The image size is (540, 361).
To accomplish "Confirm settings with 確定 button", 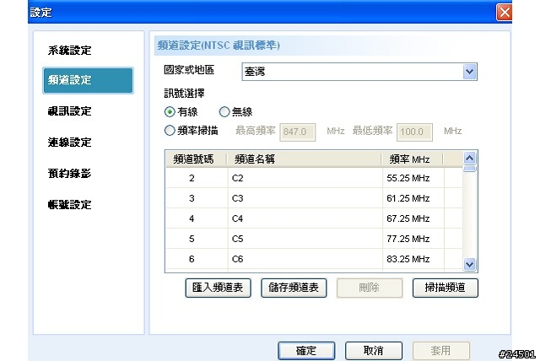I will 306,351.
